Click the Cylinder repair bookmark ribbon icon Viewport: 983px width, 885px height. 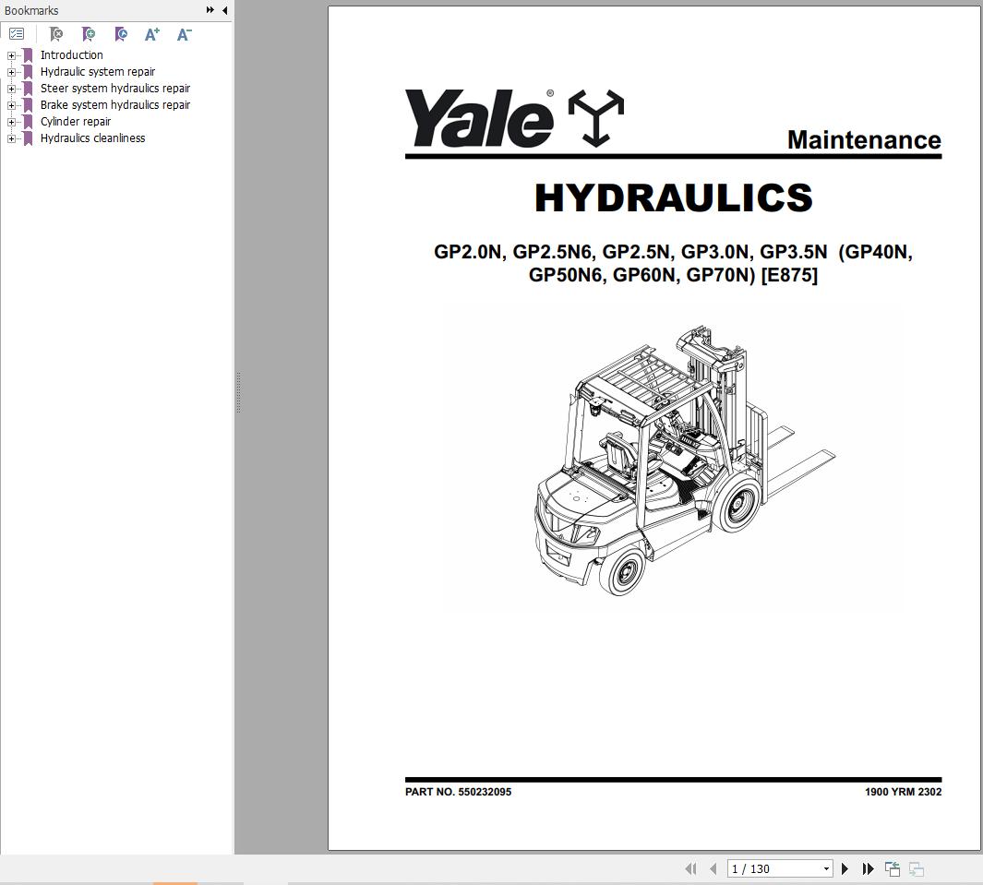pyautogui.click(x=28, y=122)
